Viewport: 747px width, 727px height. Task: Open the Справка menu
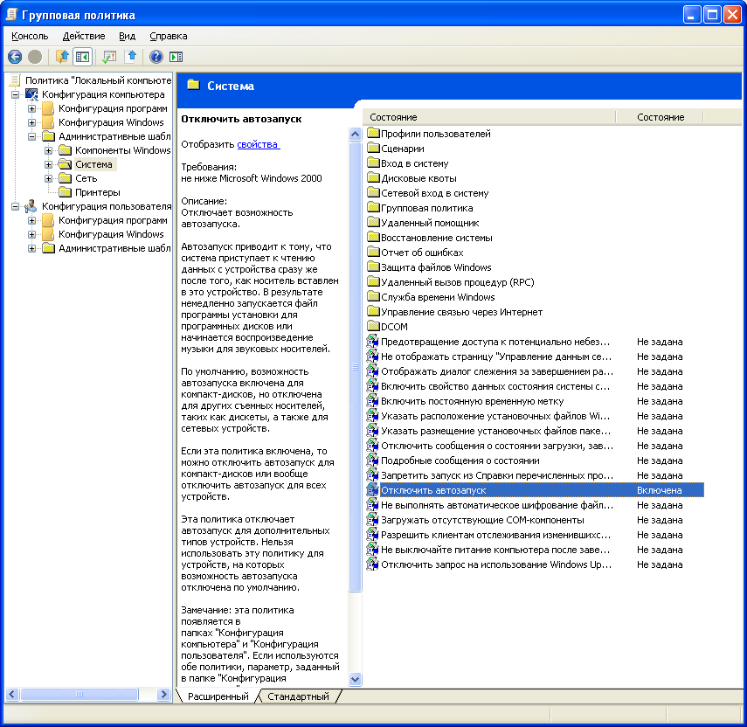pyautogui.click(x=168, y=36)
